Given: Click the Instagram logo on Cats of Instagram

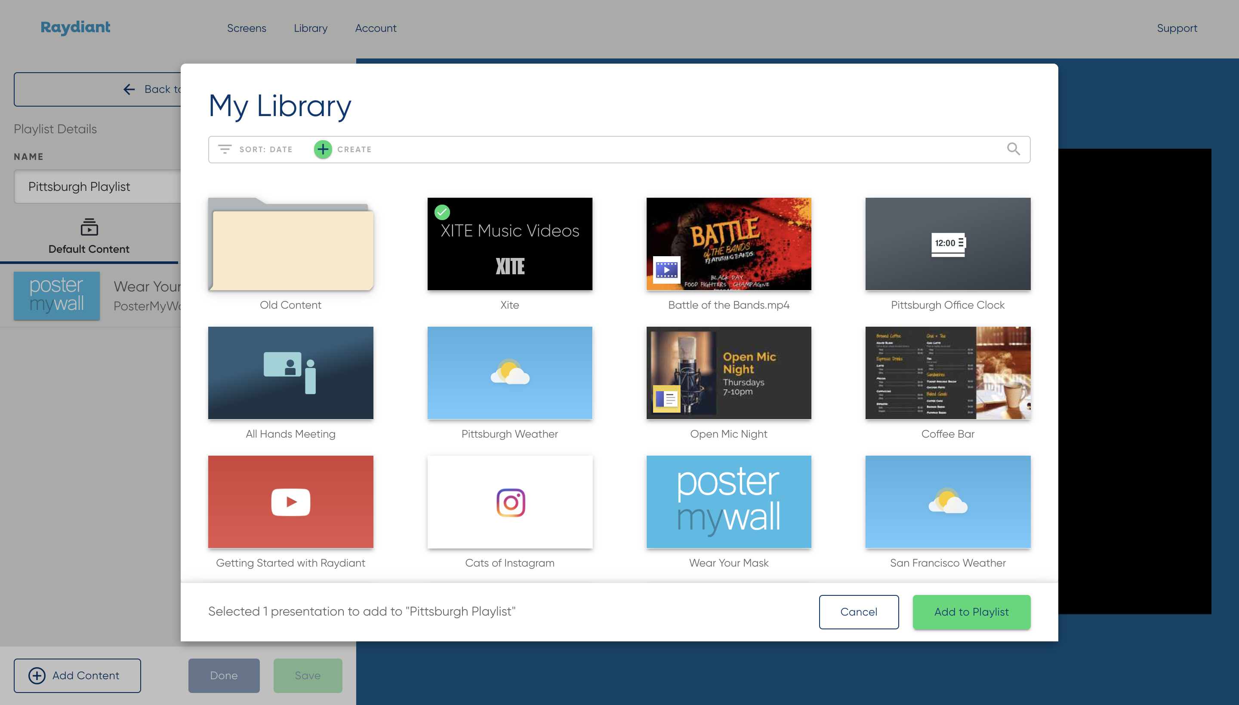Looking at the screenshot, I should pyautogui.click(x=510, y=502).
